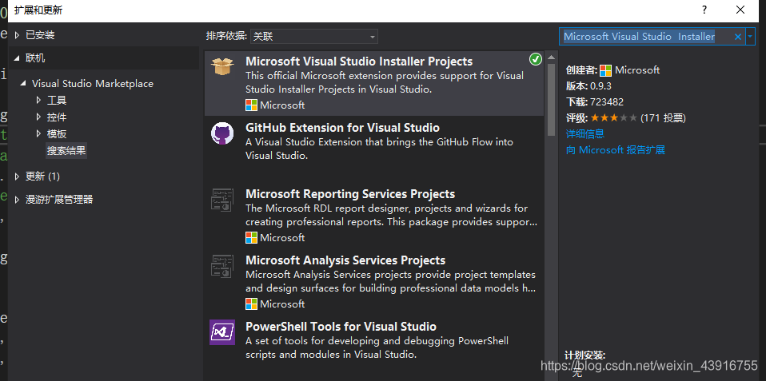
Task: Click Microsoft logo under Installer Projects description
Action: [251, 105]
